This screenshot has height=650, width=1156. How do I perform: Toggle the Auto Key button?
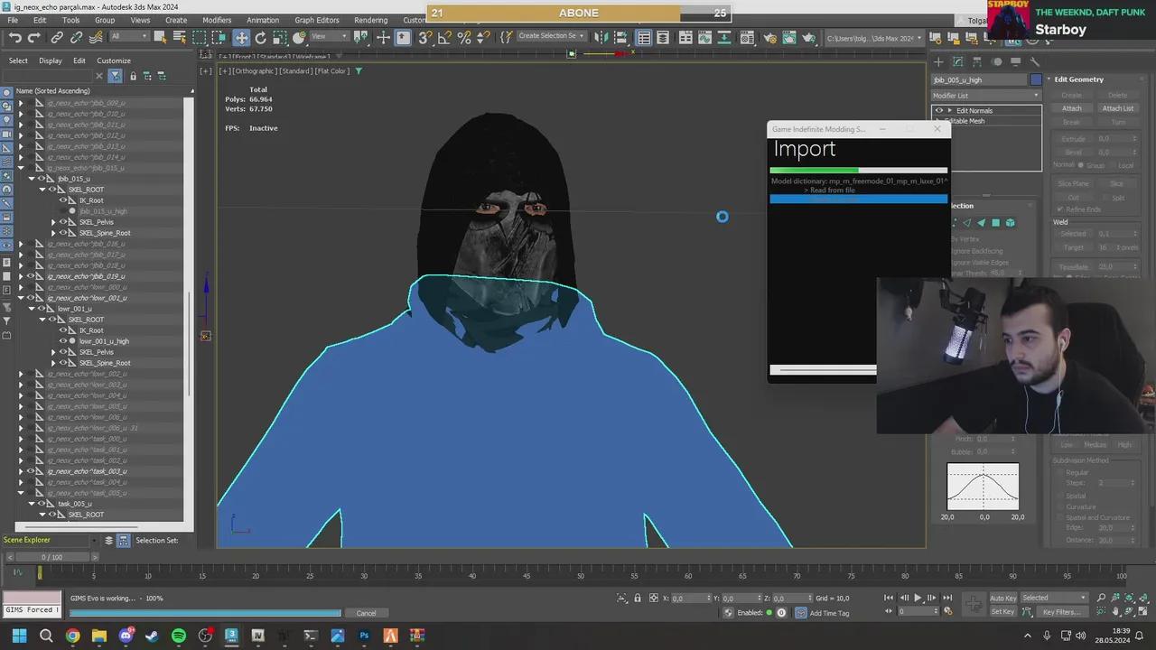click(x=1002, y=598)
